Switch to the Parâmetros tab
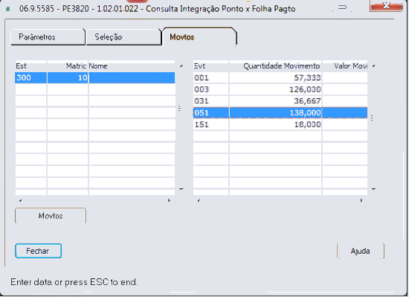Image resolution: width=409 pixels, height=297 pixels. tap(48, 36)
